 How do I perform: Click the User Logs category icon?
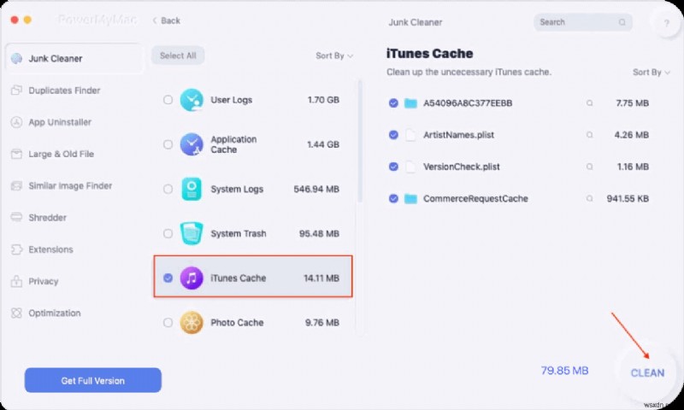(192, 100)
